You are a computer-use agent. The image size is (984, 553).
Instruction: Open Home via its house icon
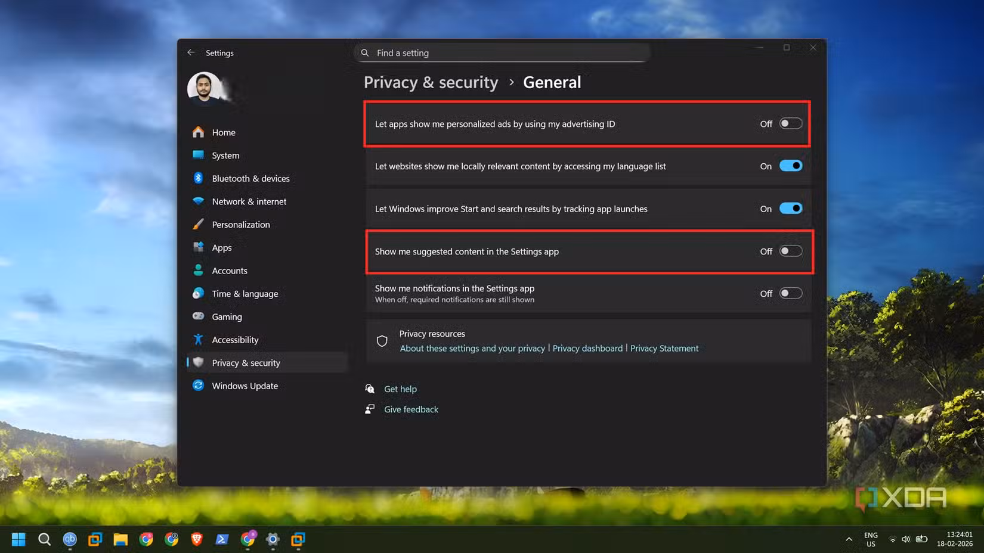click(199, 132)
